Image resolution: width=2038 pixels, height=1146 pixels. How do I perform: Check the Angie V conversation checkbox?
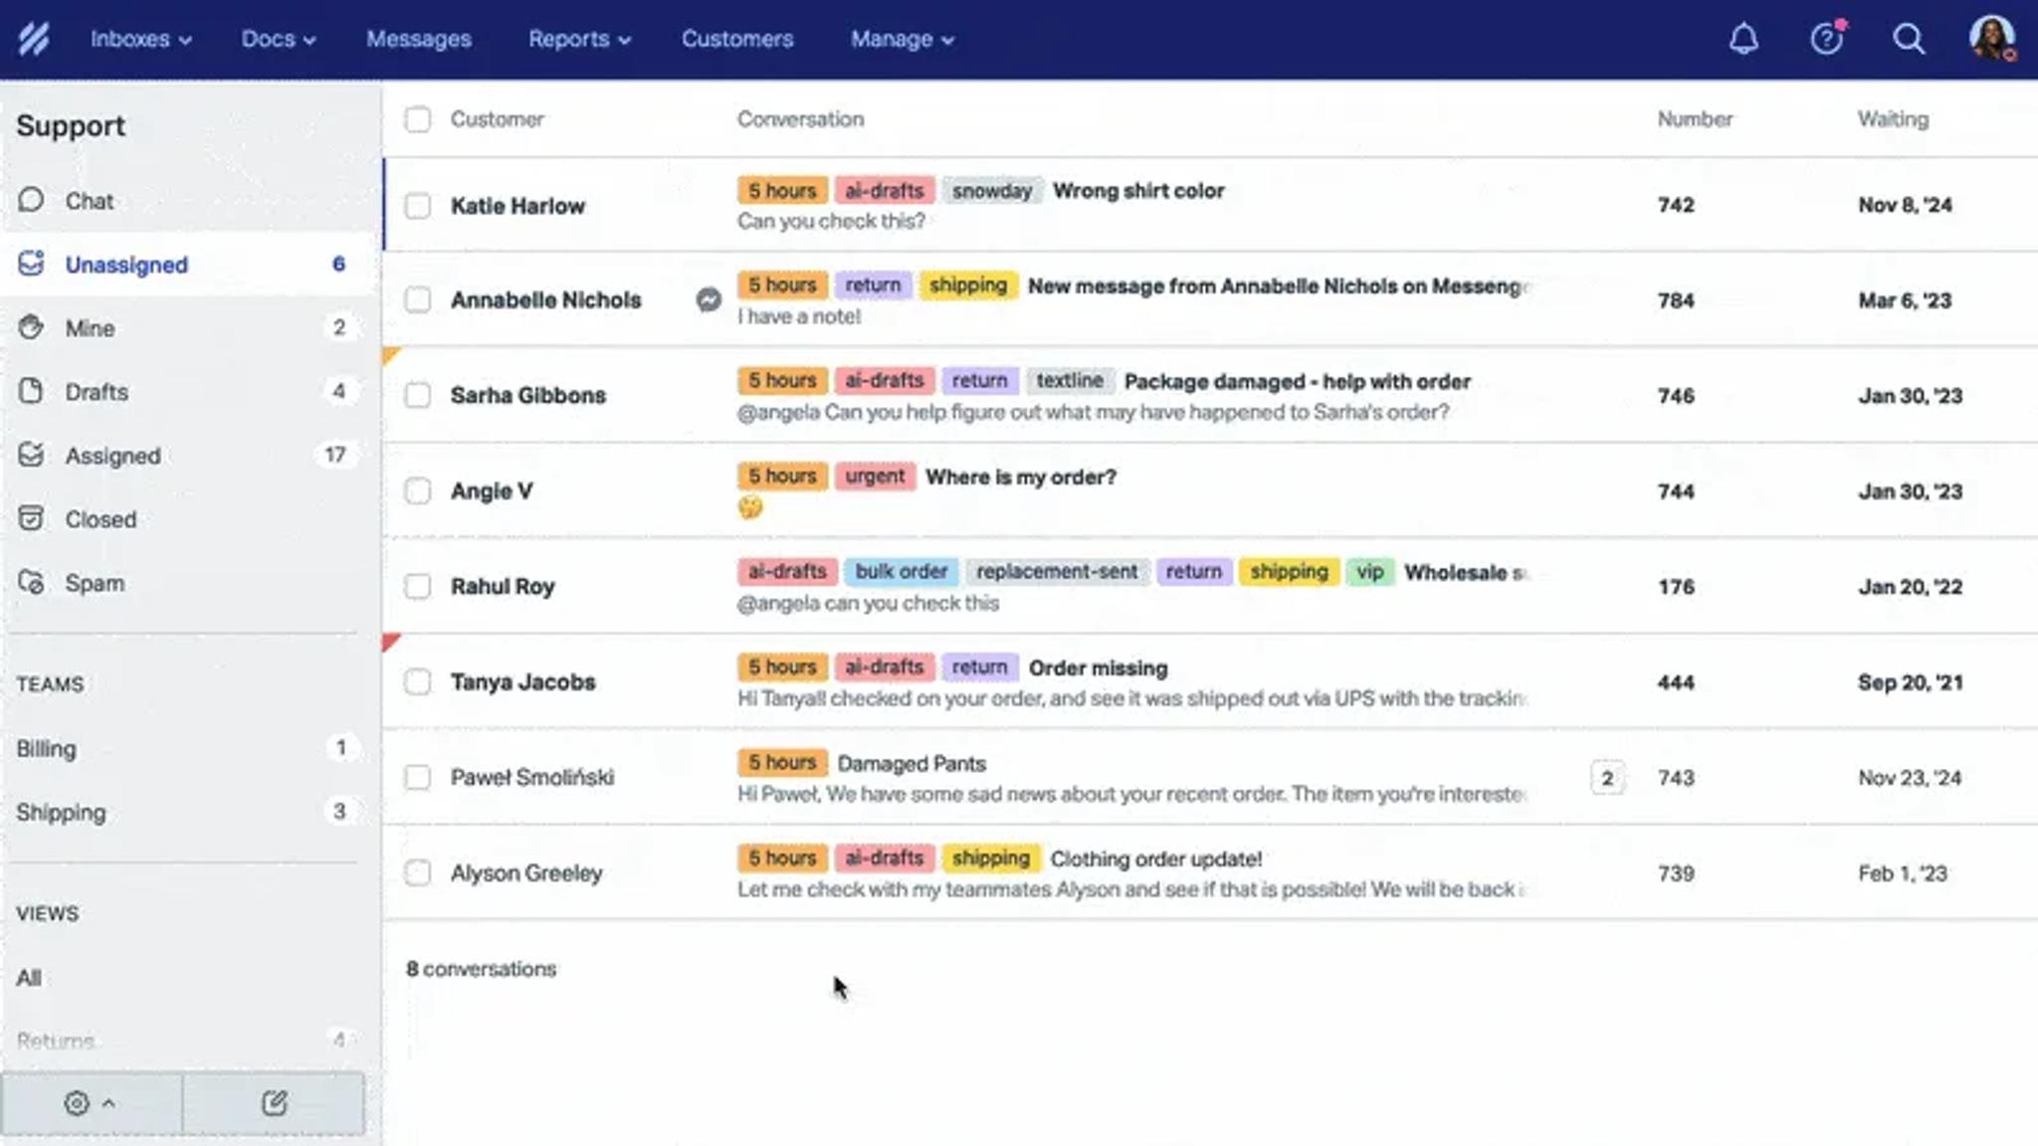pyautogui.click(x=418, y=490)
